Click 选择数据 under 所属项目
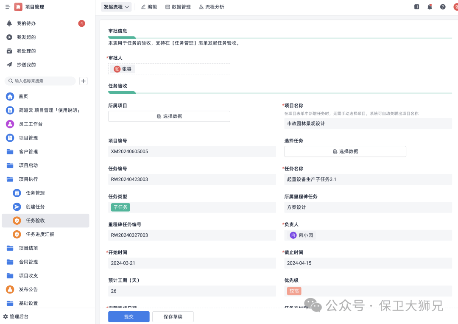Viewport: 458px width, 324px height. click(169, 116)
